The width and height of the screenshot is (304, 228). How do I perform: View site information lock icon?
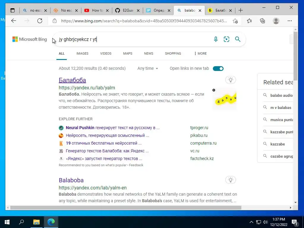[55, 21]
